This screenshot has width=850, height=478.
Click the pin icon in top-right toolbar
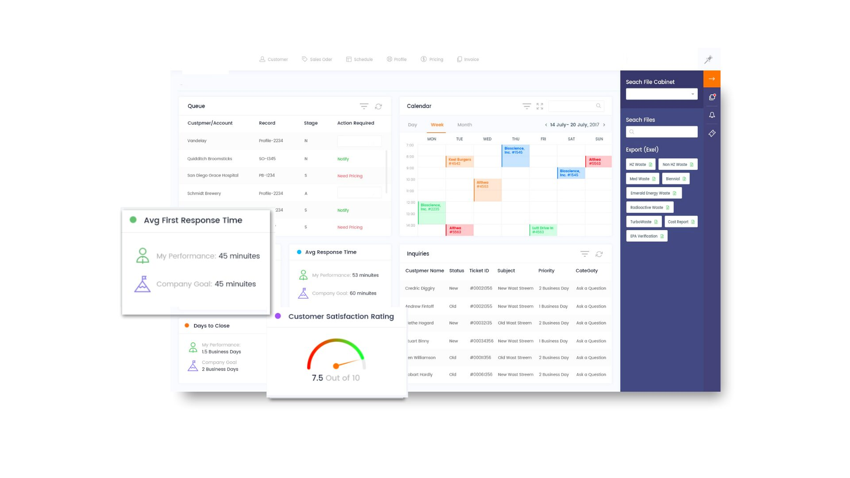(x=709, y=58)
